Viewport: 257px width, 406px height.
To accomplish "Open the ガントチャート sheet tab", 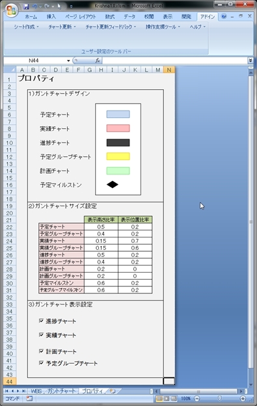I will [61, 391].
